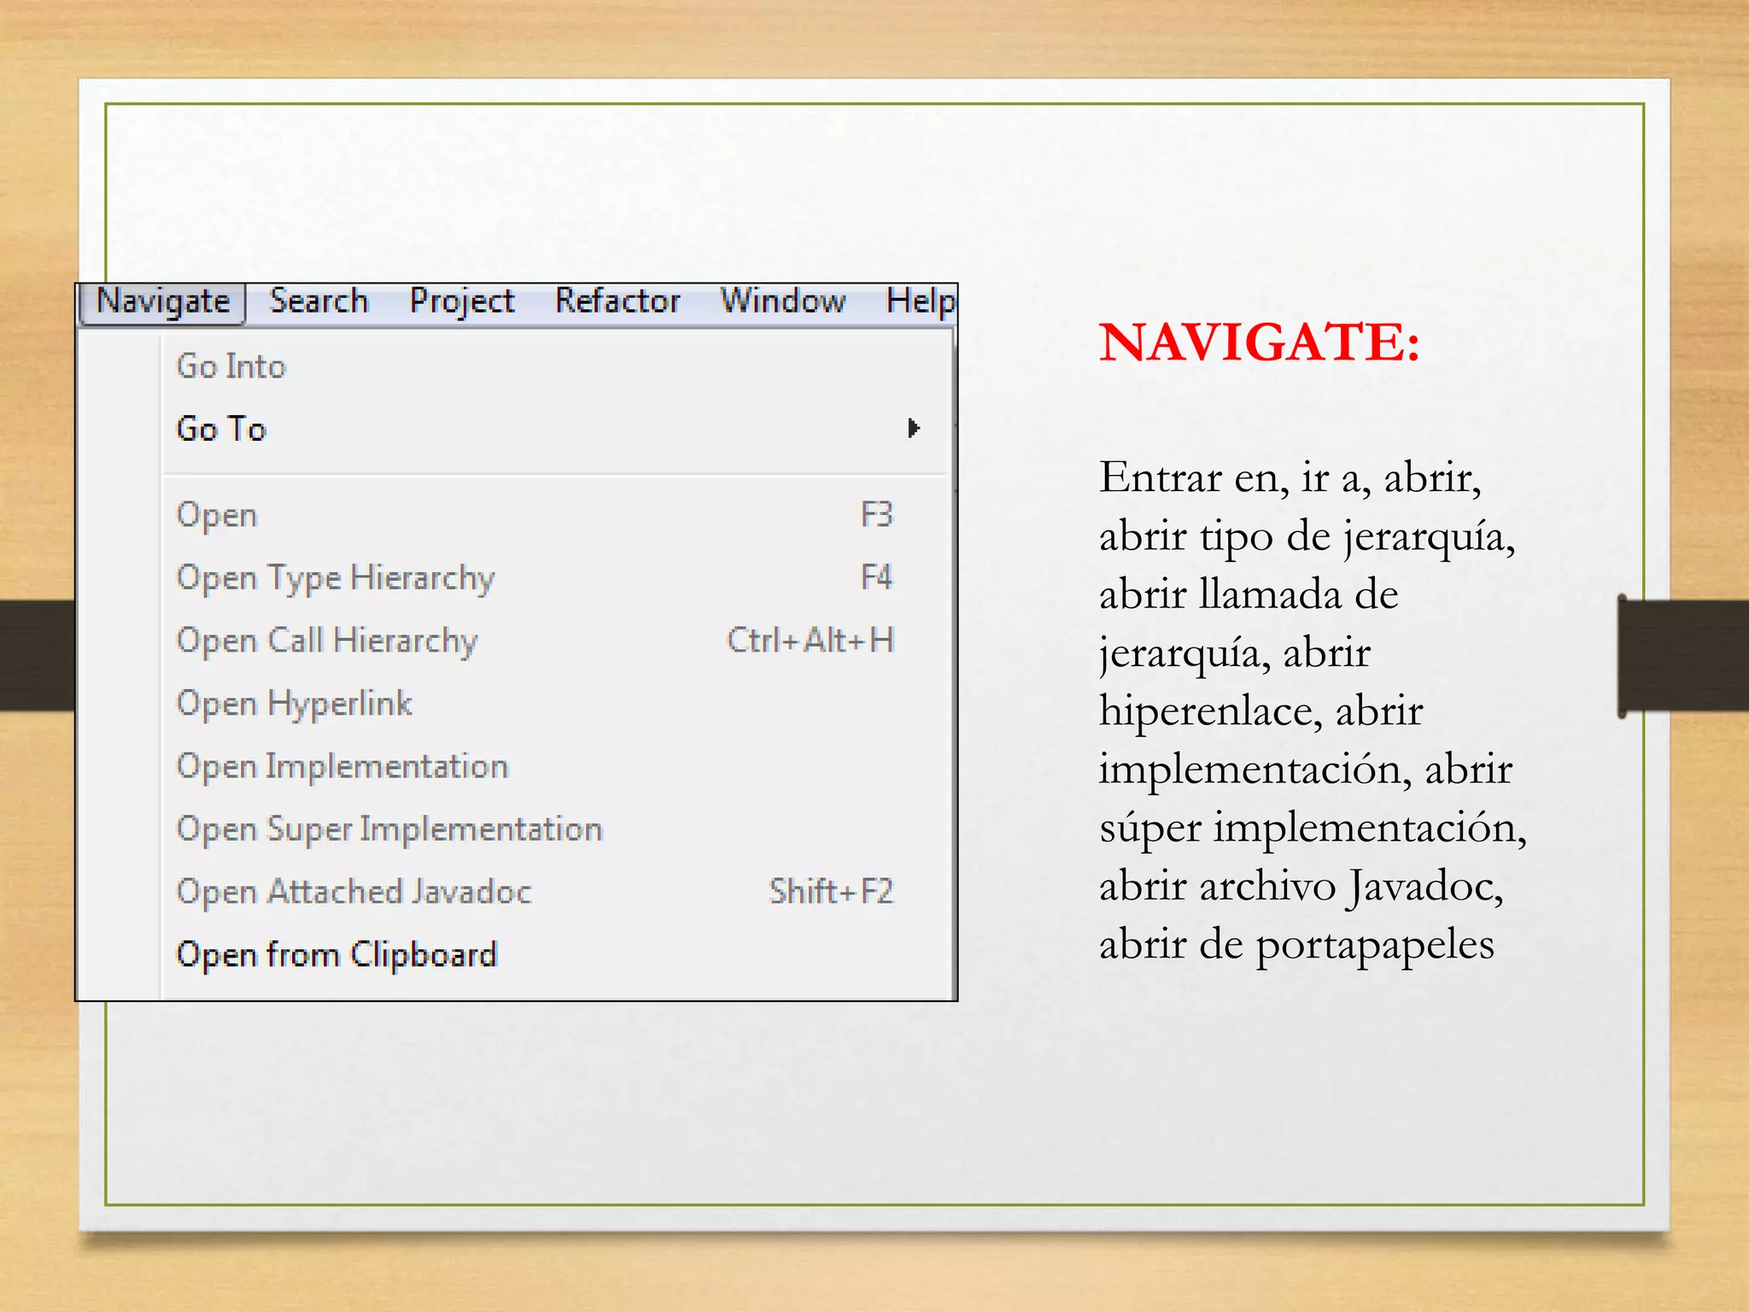Choose Open Implementation entry

[555, 766]
